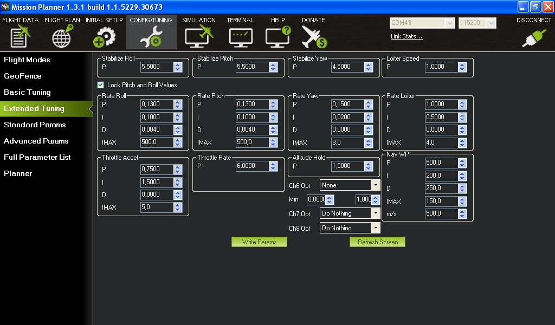Go to Flight Modes in sidebar
Viewport: 555px width, 325px height.
pyautogui.click(x=27, y=60)
